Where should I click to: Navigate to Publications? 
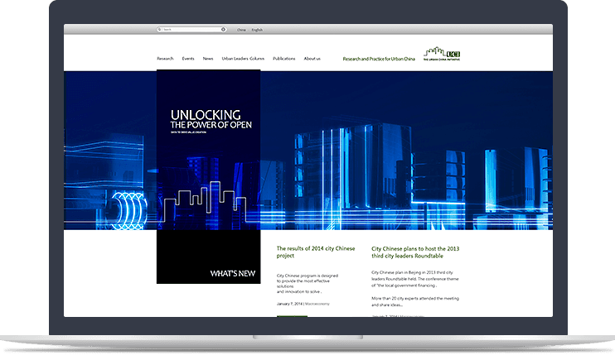(283, 59)
